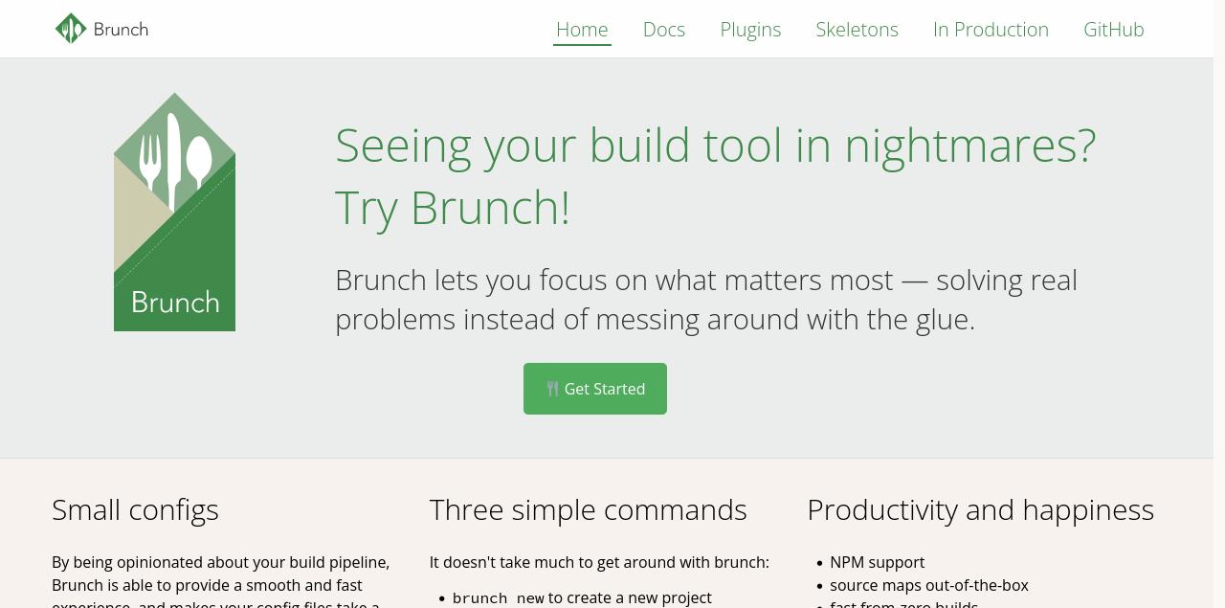Screen dimensions: 1225x608
Task: Click the Brunch brand name in navbar
Action: 121,30
